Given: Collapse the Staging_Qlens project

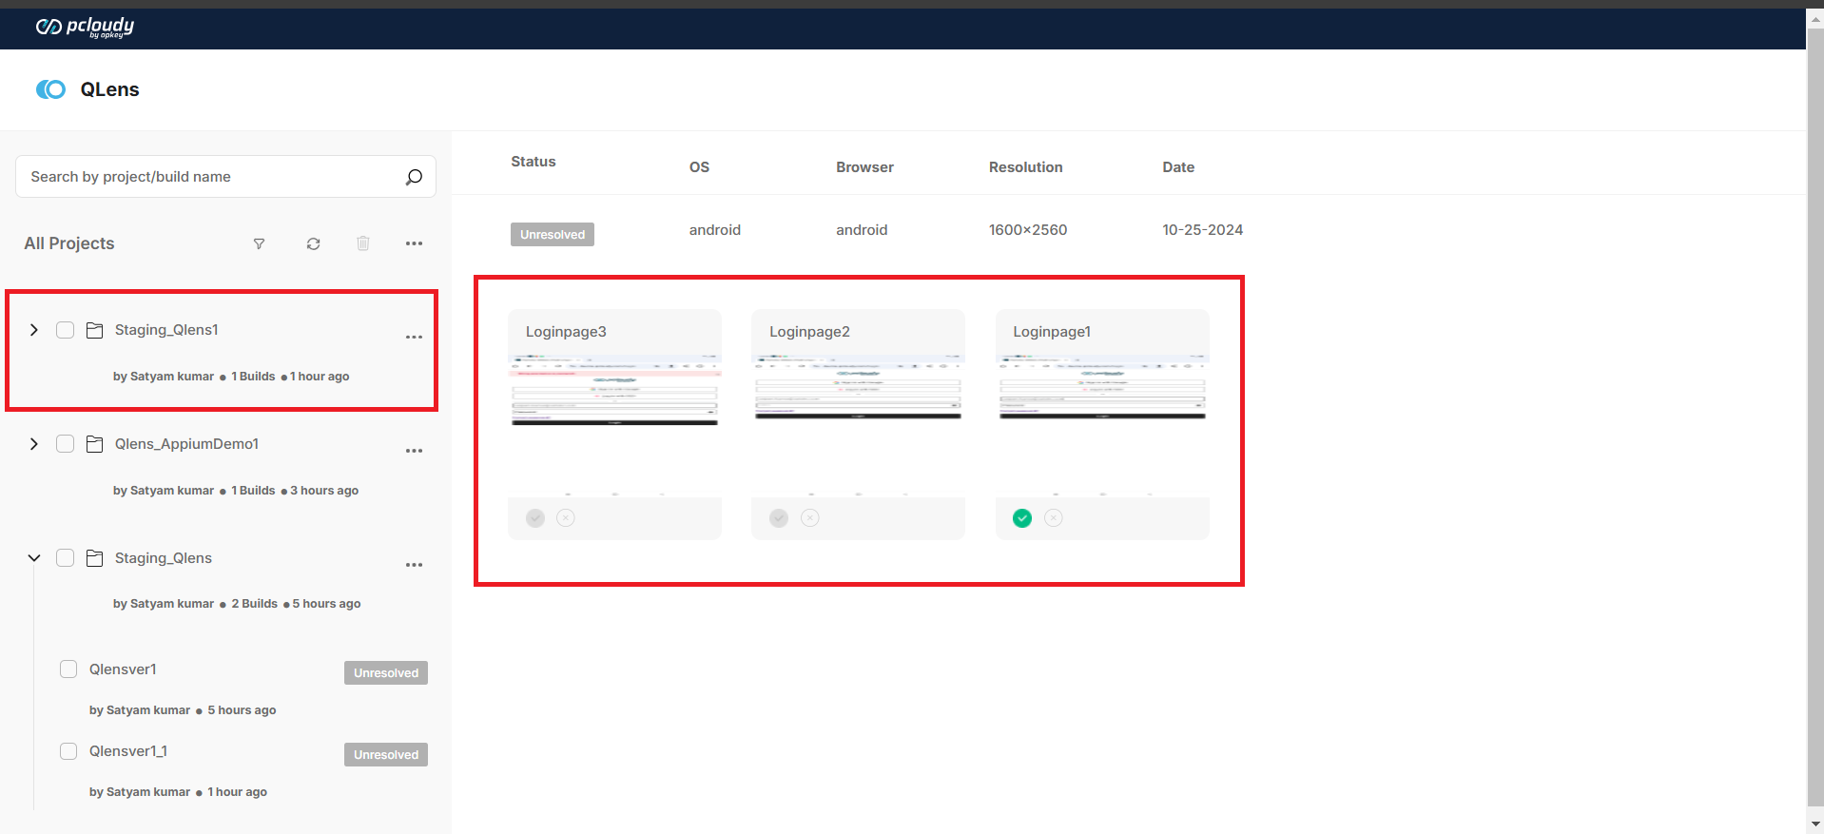Looking at the screenshot, I should (x=34, y=558).
